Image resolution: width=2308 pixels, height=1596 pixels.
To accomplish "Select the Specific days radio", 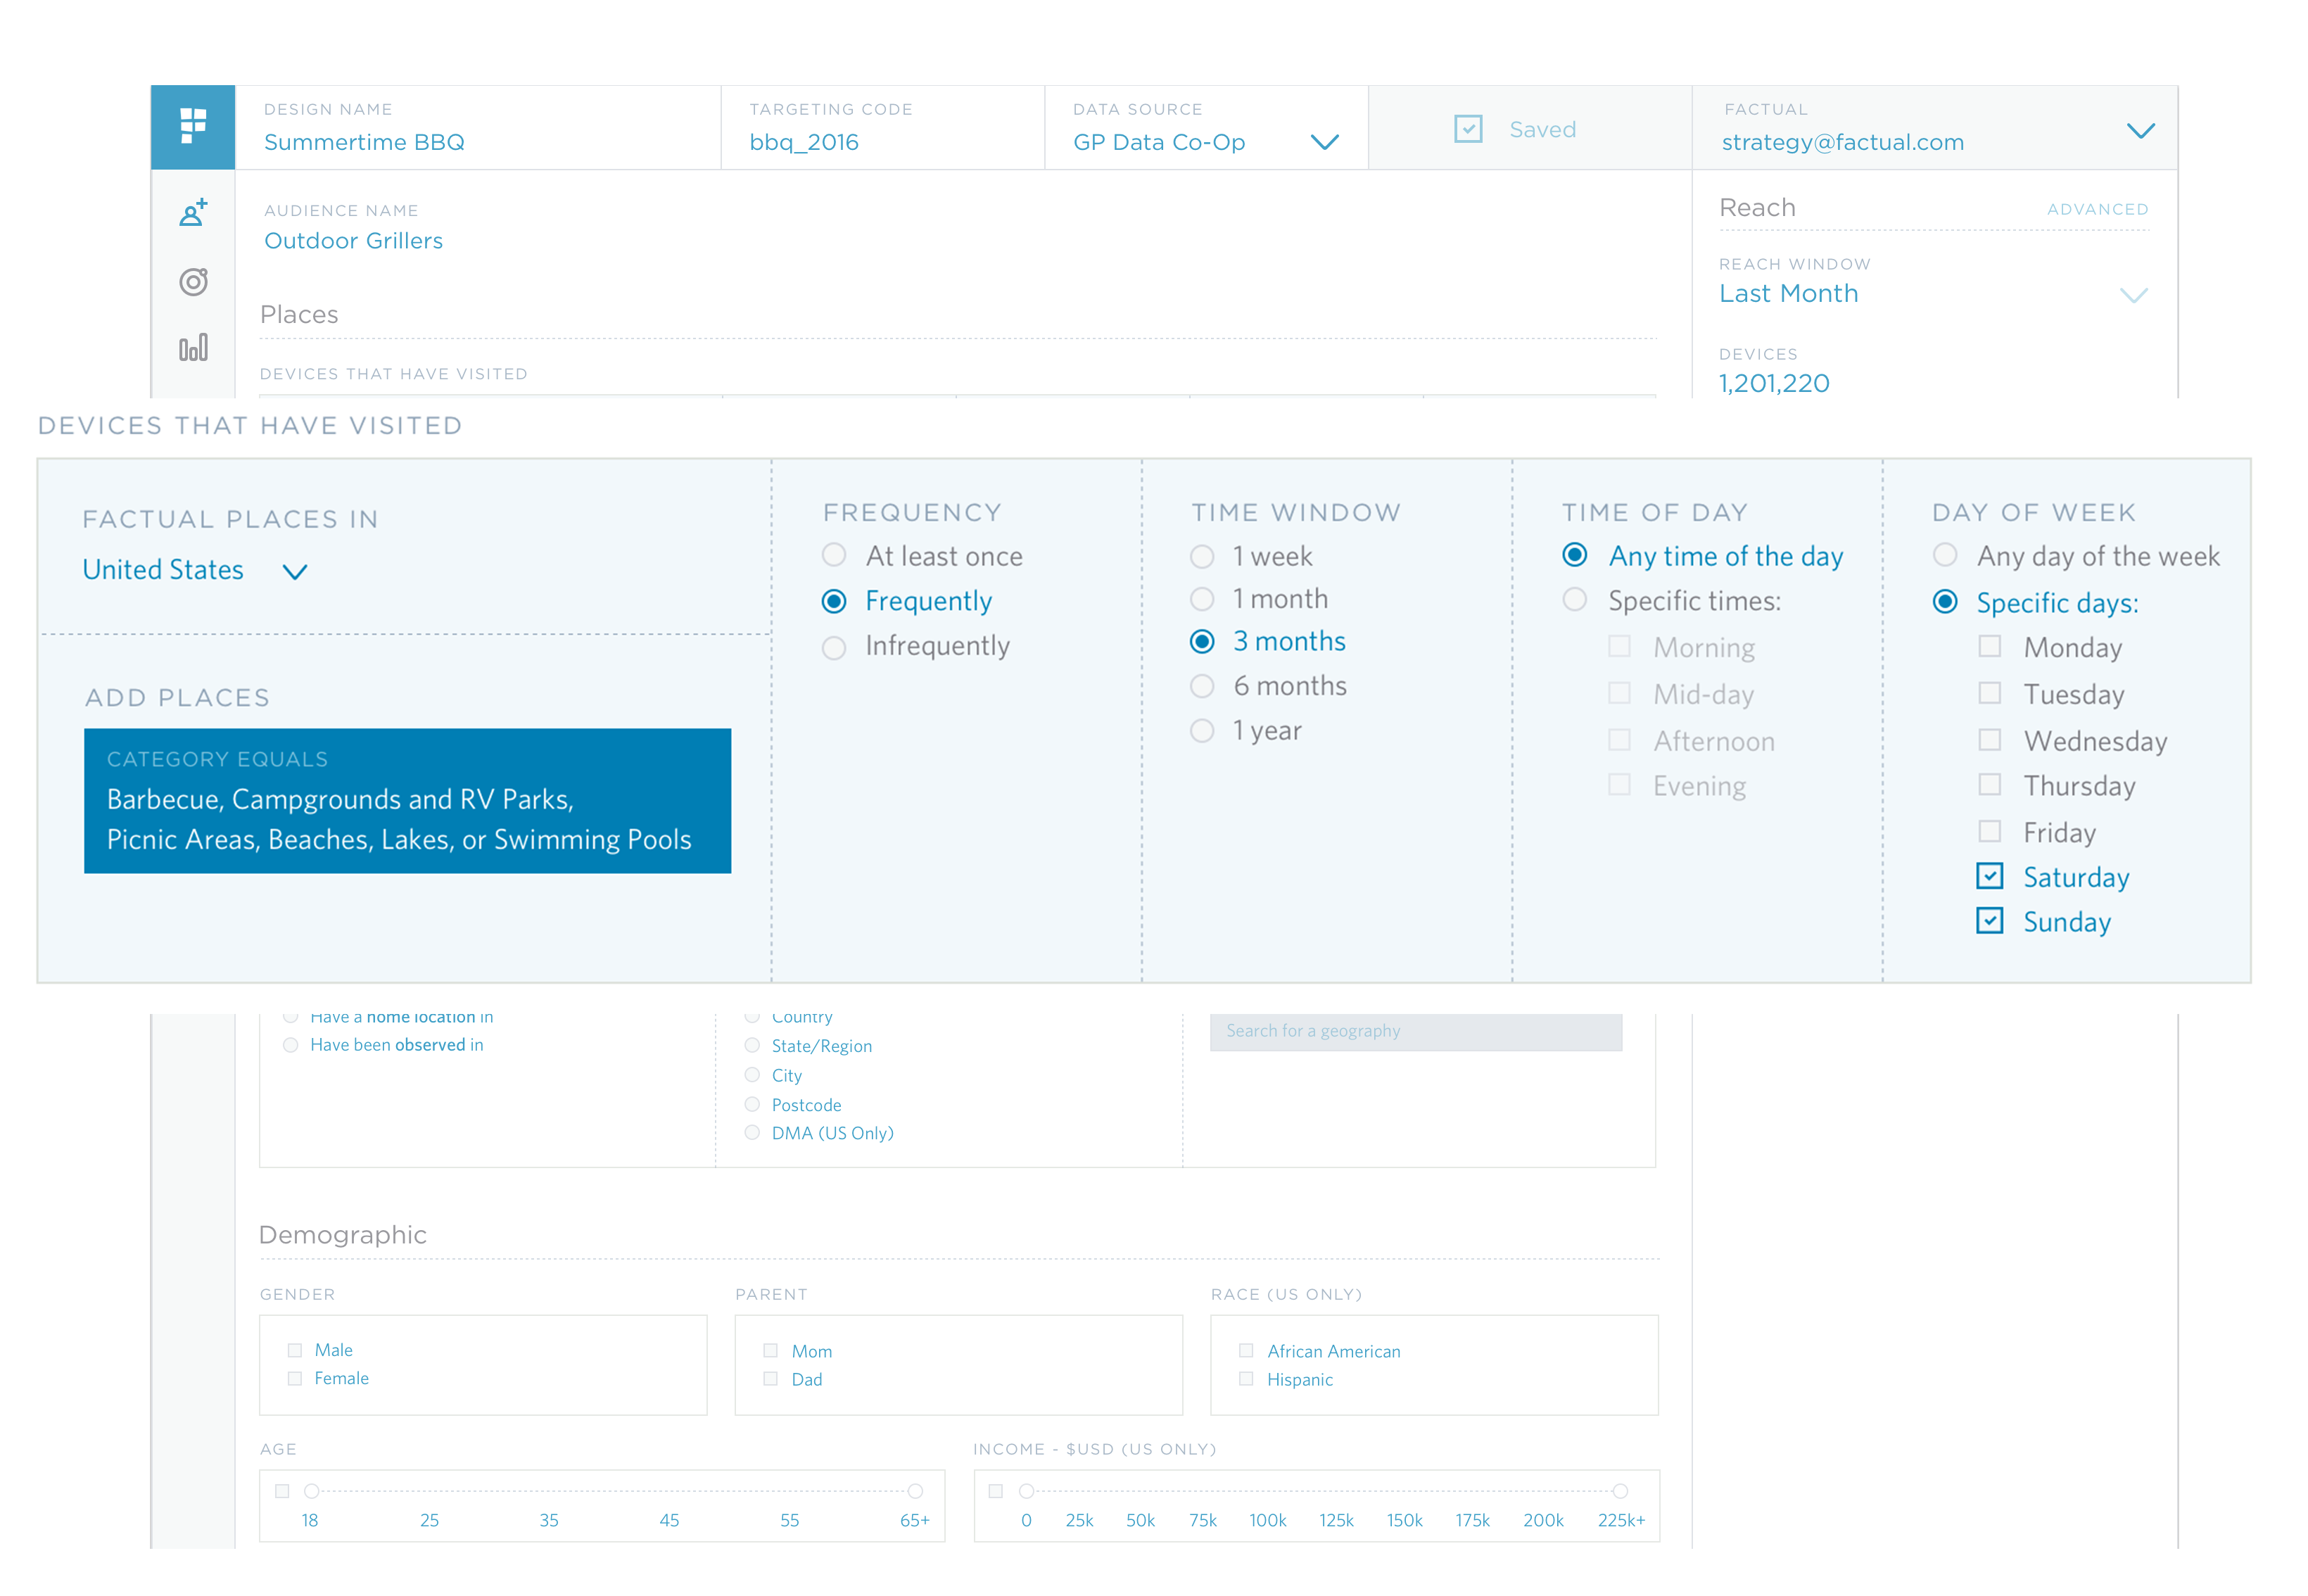I will pyautogui.click(x=1945, y=602).
